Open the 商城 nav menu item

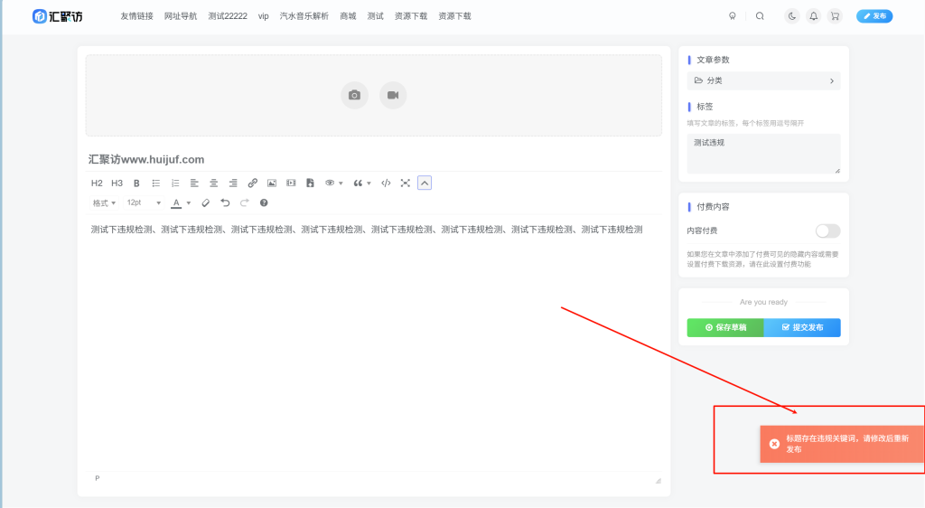point(348,16)
